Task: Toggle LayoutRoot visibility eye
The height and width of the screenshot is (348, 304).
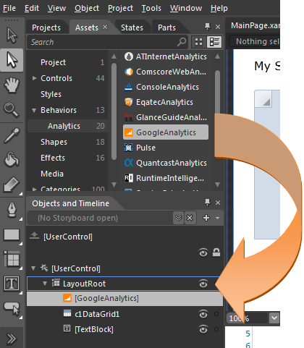Action: coord(203,284)
